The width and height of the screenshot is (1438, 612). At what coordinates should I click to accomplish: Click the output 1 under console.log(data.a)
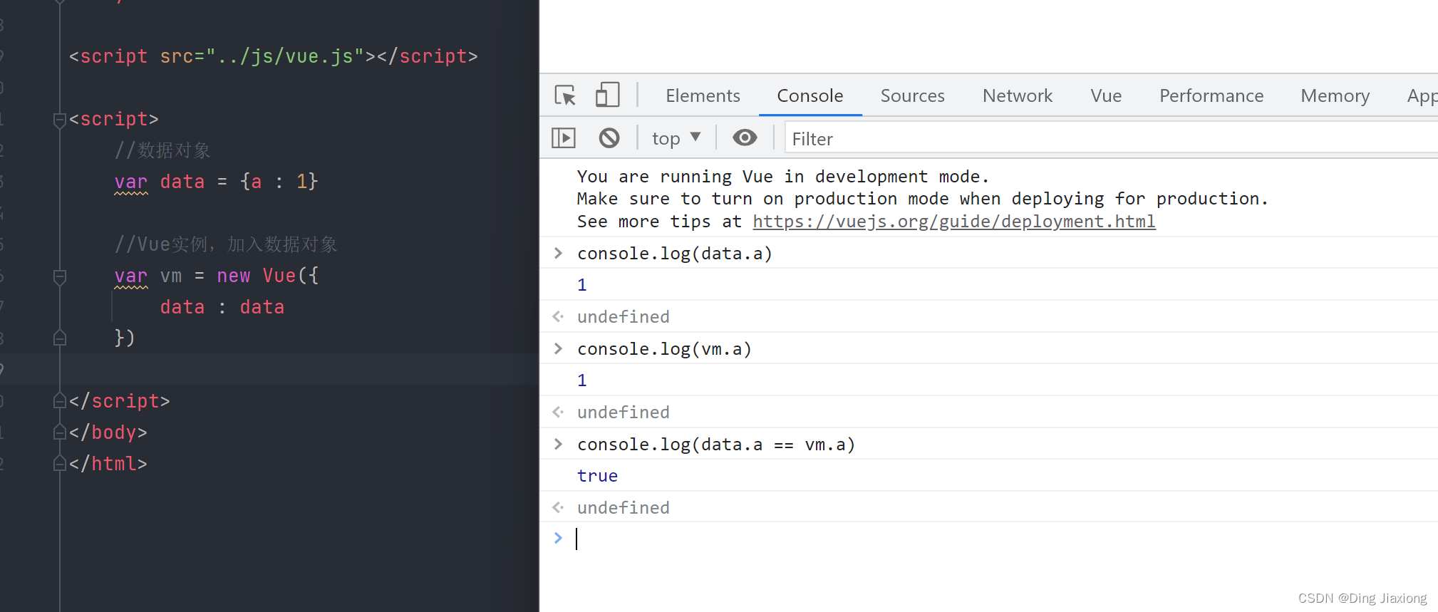[x=582, y=285]
